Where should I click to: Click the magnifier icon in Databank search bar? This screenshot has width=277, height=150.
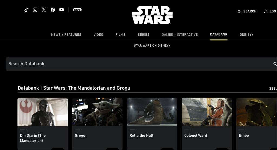click(275, 64)
